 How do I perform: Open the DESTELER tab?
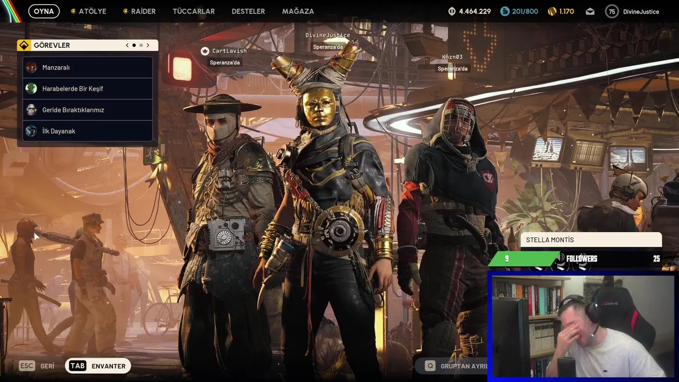pos(248,11)
